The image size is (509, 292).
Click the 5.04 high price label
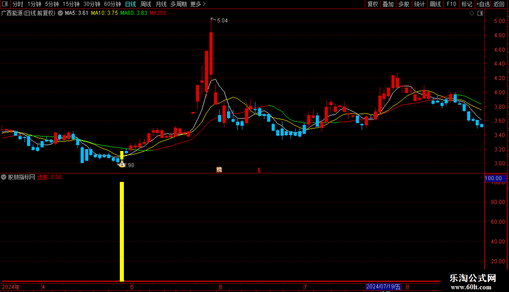(x=223, y=21)
